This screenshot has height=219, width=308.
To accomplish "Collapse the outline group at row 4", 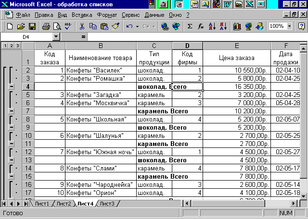I will (12, 86).
